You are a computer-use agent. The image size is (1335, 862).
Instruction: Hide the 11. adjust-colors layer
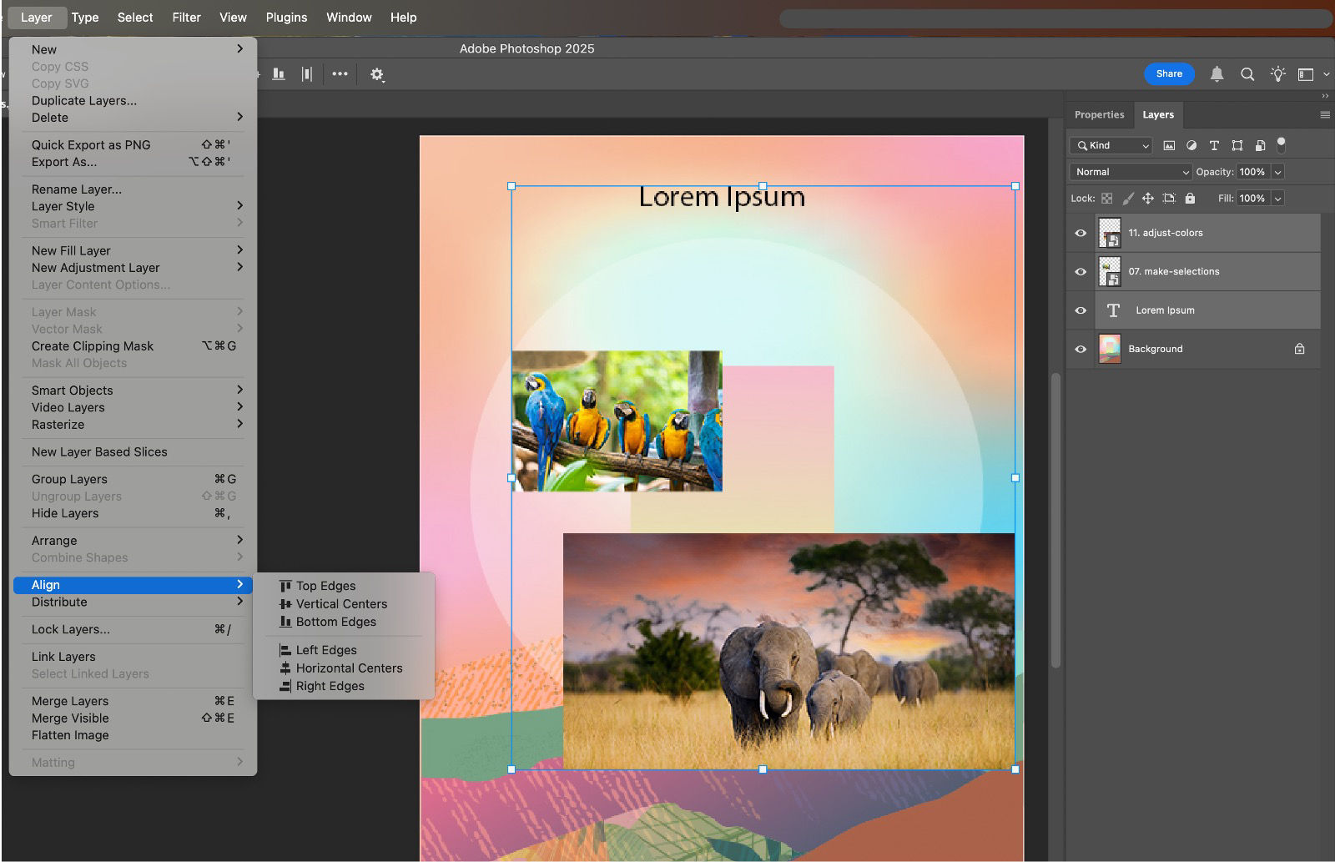pos(1081,233)
